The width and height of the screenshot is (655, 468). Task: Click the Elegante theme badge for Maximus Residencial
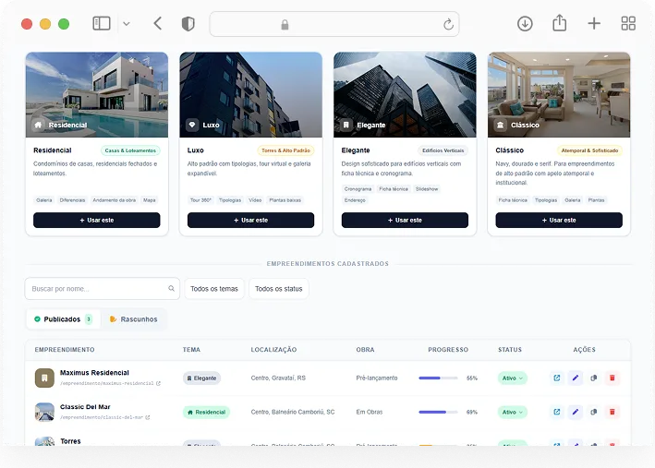(x=201, y=378)
